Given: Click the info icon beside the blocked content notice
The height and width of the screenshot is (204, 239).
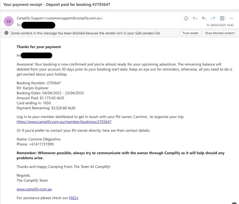Looking at the screenshot, I should coord(6,33).
